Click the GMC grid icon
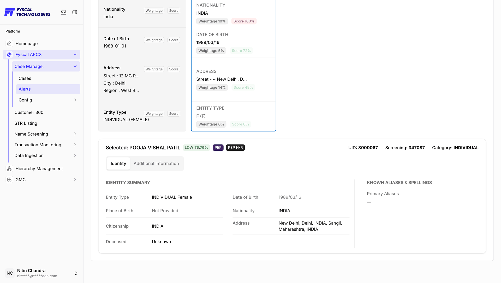Viewport: 501px width, 283px height. click(x=9, y=179)
